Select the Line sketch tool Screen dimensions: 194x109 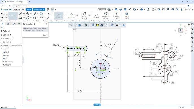coord(21,14)
